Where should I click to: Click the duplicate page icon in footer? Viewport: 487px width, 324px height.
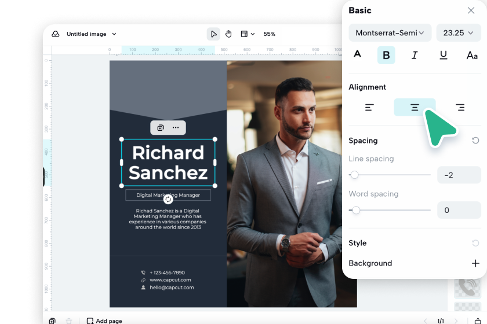52,321
